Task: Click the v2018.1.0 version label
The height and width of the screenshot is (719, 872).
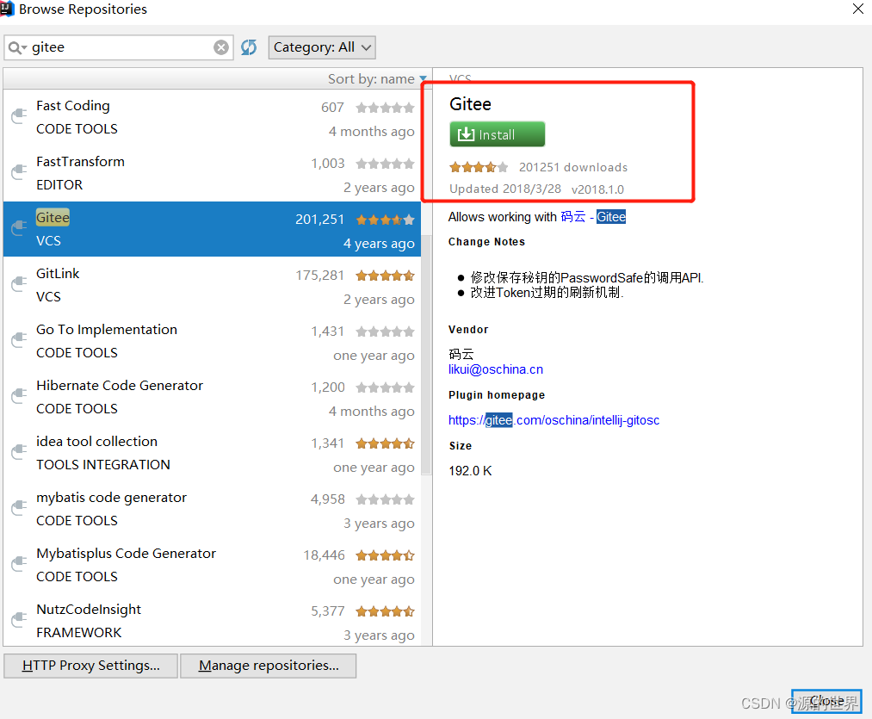Action: (597, 189)
